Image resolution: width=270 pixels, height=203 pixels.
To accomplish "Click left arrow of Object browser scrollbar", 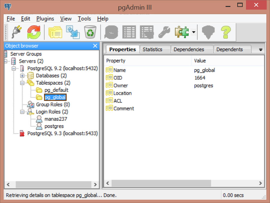I will click(8, 185).
